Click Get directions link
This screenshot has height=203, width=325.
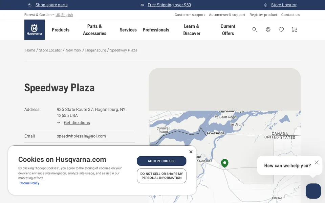[77, 122]
